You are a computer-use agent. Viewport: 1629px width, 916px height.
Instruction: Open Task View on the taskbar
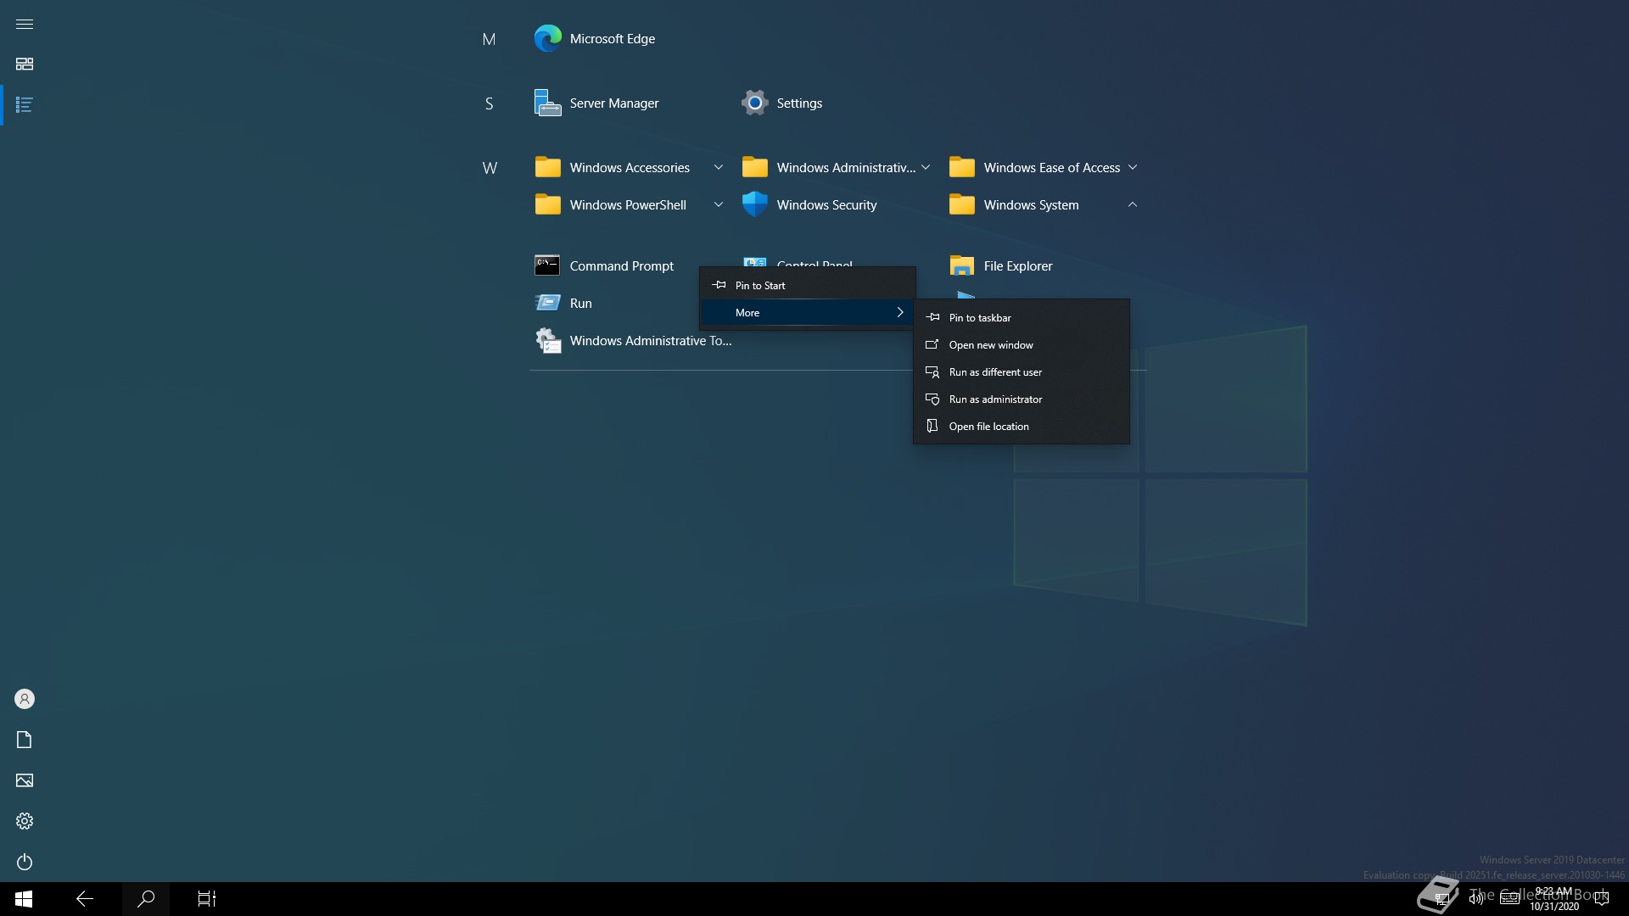pos(207,899)
